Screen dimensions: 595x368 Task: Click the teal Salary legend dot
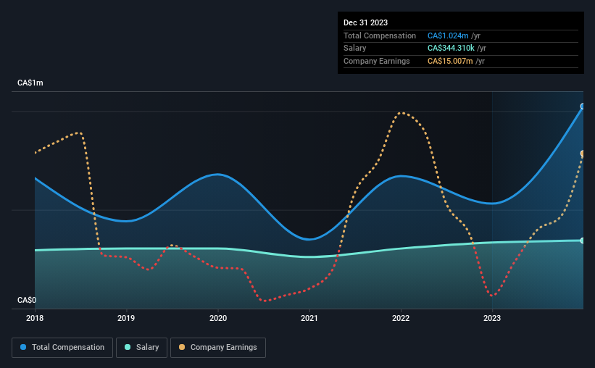coord(128,347)
